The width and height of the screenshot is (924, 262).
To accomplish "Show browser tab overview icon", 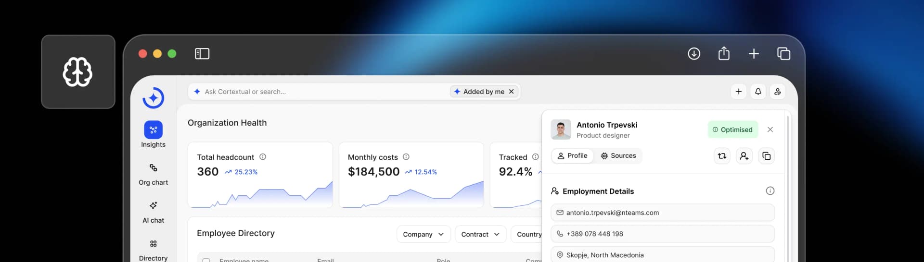I will point(783,54).
